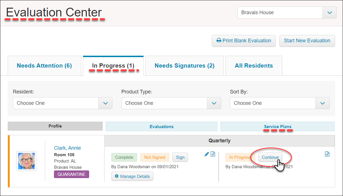Switch to Needs Signatures (2) tab
Screen dimensions: 343x196
[185, 66]
